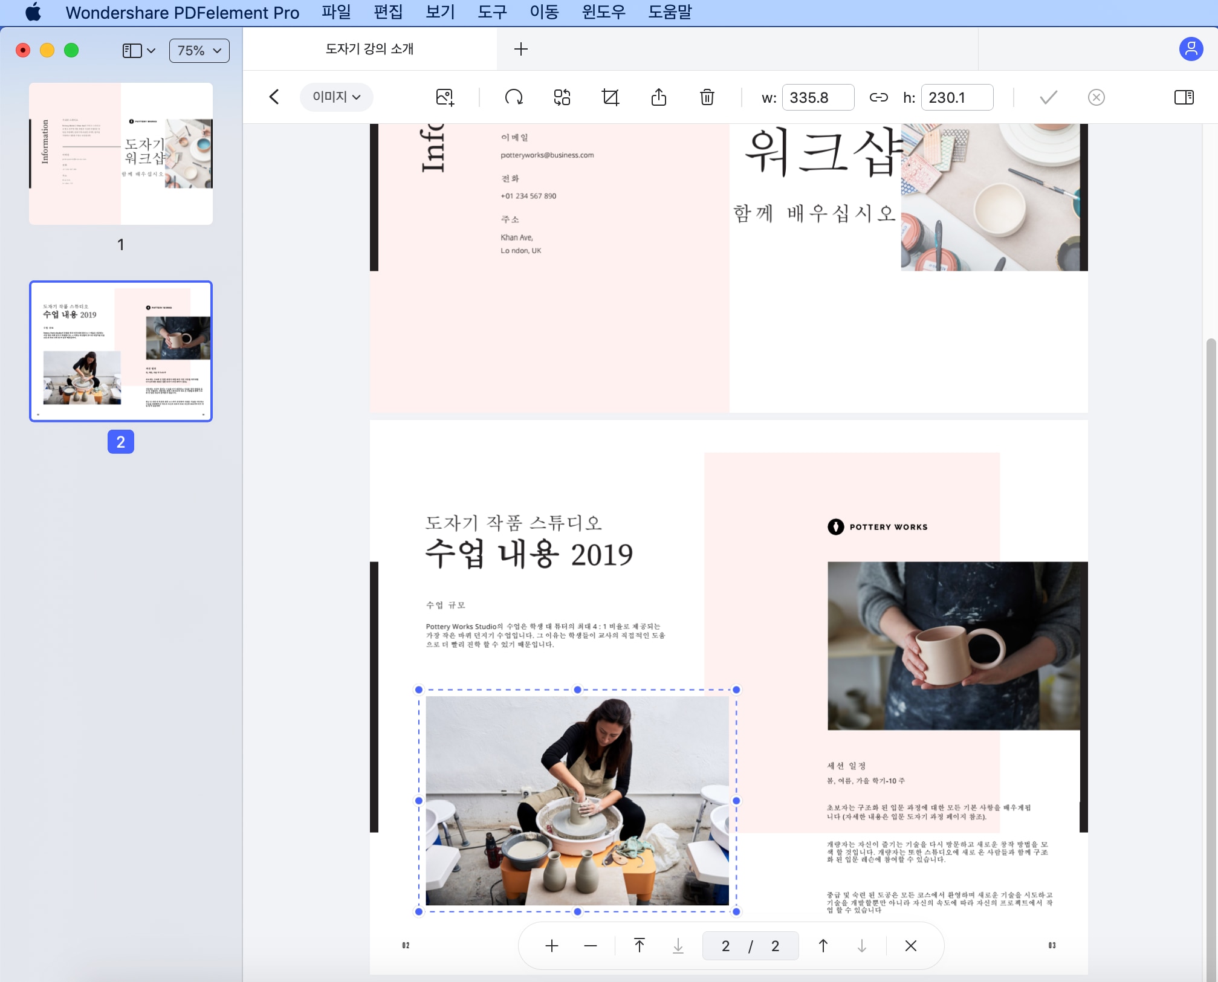Extract the image with share icon
The image size is (1218, 982).
(x=659, y=97)
